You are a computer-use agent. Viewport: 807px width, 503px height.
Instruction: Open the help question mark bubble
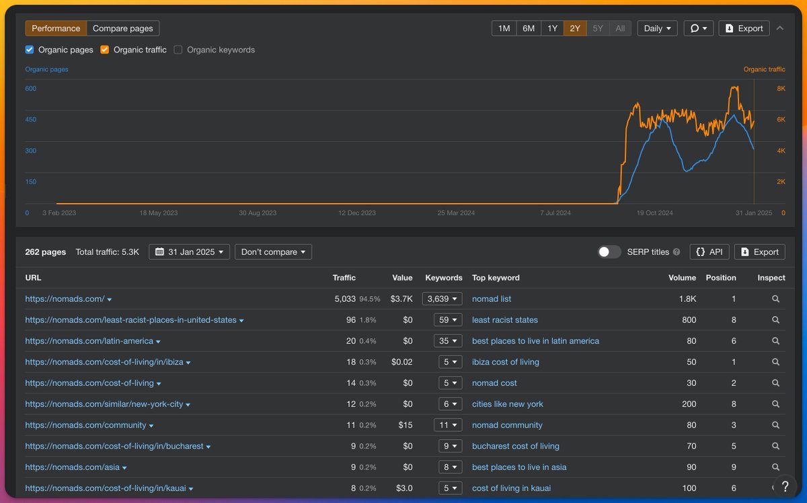[x=785, y=486]
